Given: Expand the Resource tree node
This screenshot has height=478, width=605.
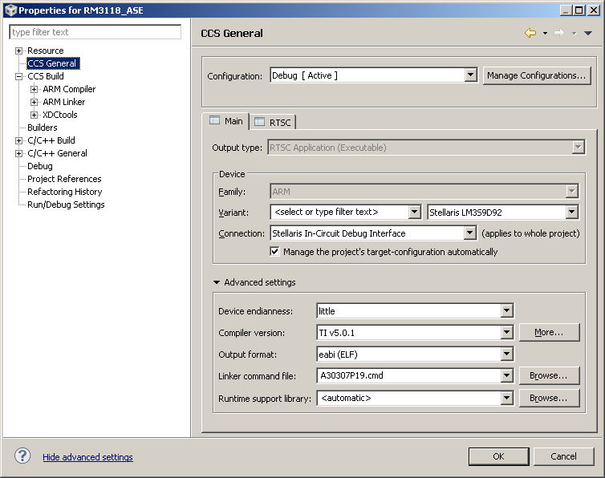Looking at the screenshot, I should pos(18,51).
